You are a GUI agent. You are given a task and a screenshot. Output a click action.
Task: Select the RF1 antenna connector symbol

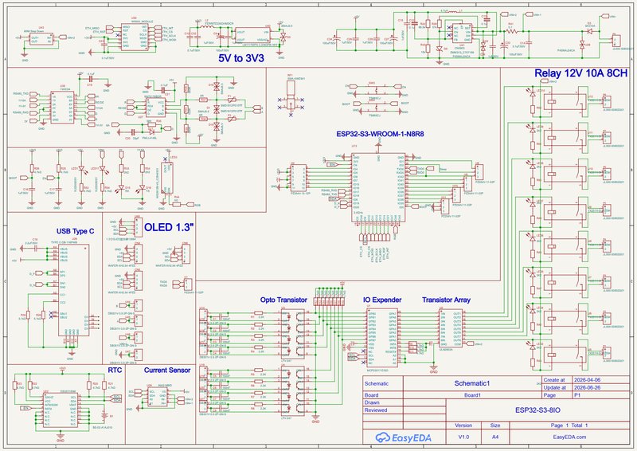(291, 95)
